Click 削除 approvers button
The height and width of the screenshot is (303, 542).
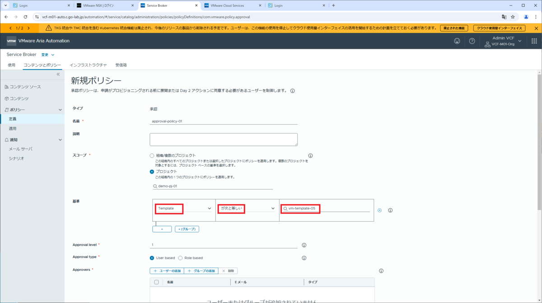(228, 271)
